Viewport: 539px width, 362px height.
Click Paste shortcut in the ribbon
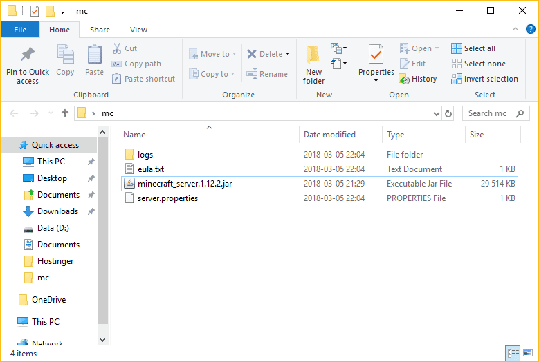coord(144,79)
